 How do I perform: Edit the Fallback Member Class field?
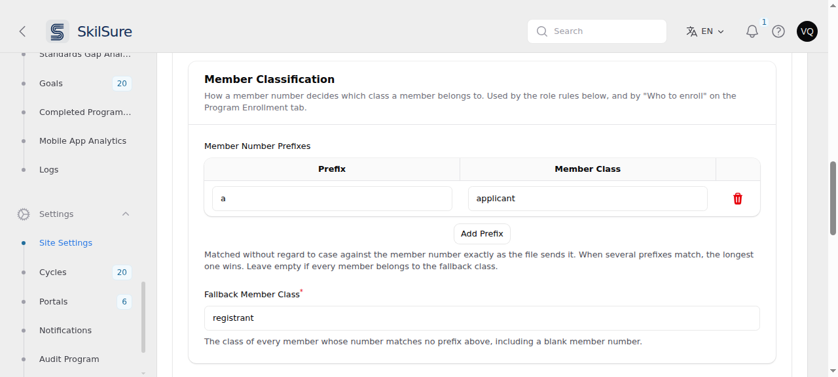482,318
